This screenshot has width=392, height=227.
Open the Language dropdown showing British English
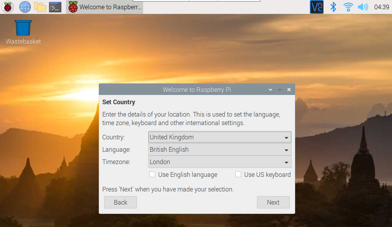(220, 149)
